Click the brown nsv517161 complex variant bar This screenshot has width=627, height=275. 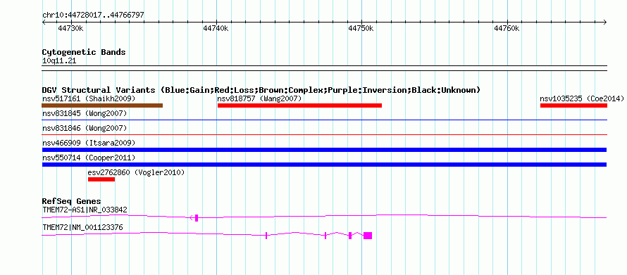[102, 105]
